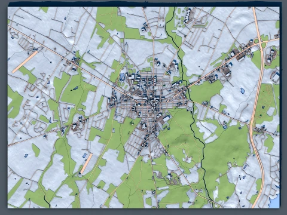This screenshot has width=287, height=215.
Task: Click the longer orange runway strip near the northwest road
Action: click(x=25, y=62)
